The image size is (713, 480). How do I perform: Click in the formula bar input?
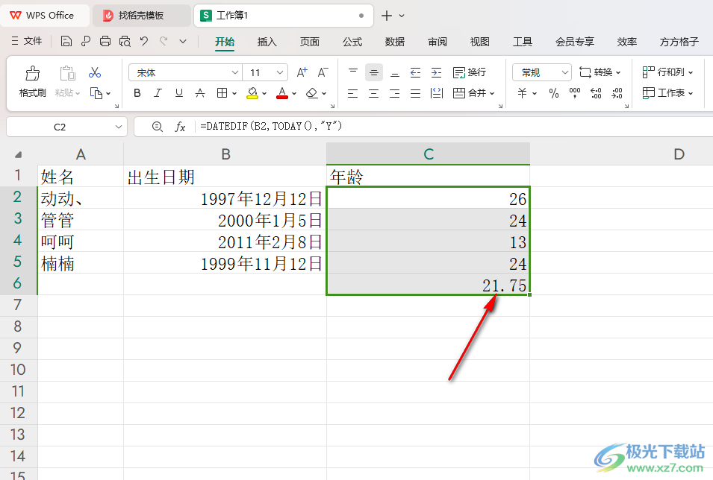click(x=455, y=127)
